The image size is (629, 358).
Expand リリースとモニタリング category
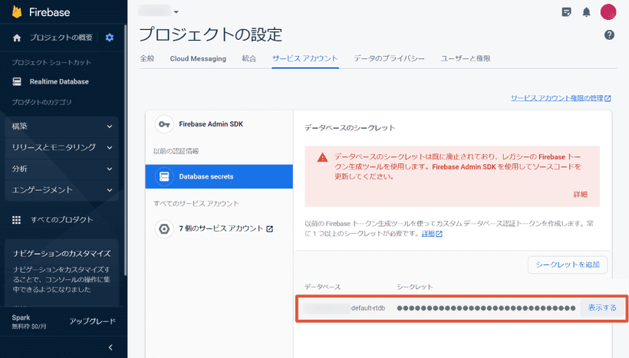point(62,147)
